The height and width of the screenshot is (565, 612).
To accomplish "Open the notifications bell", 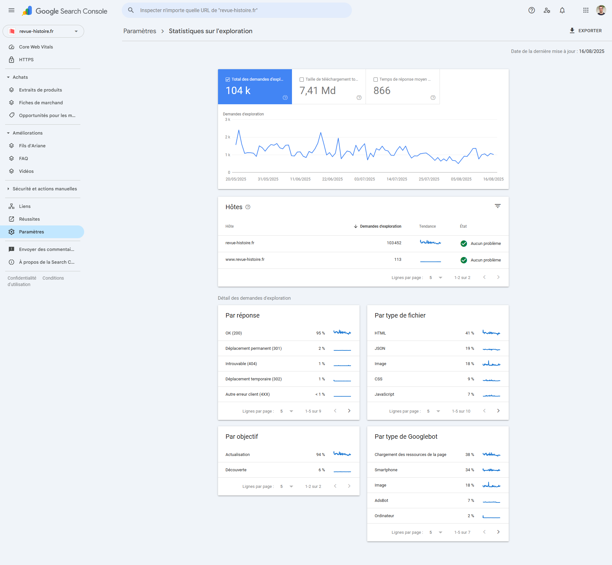I will point(562,11).
